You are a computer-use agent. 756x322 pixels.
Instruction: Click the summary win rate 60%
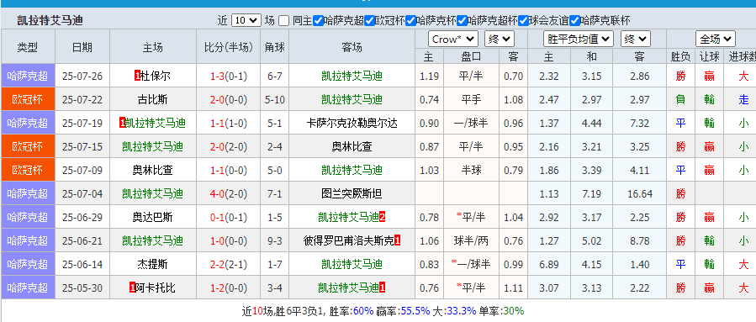tap(363, 311)
